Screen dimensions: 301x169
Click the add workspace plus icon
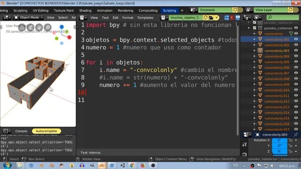(x=182, y=10)
